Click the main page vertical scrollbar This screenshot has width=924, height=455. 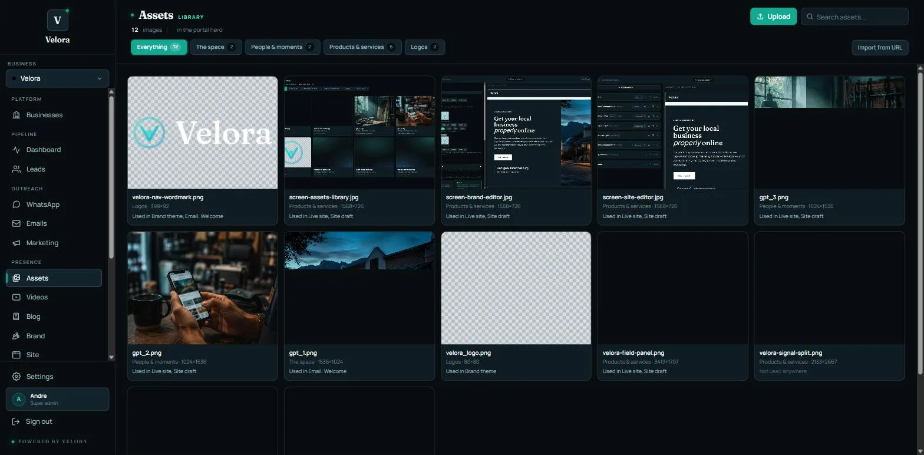[x=920, y=222]
